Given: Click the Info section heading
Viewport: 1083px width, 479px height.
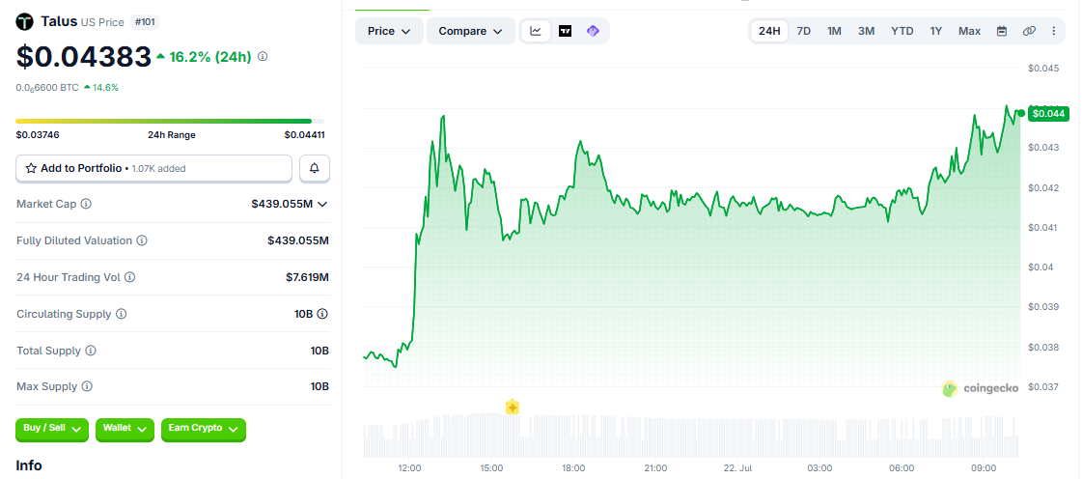Looking at the screenshot, I should [29, 465].
